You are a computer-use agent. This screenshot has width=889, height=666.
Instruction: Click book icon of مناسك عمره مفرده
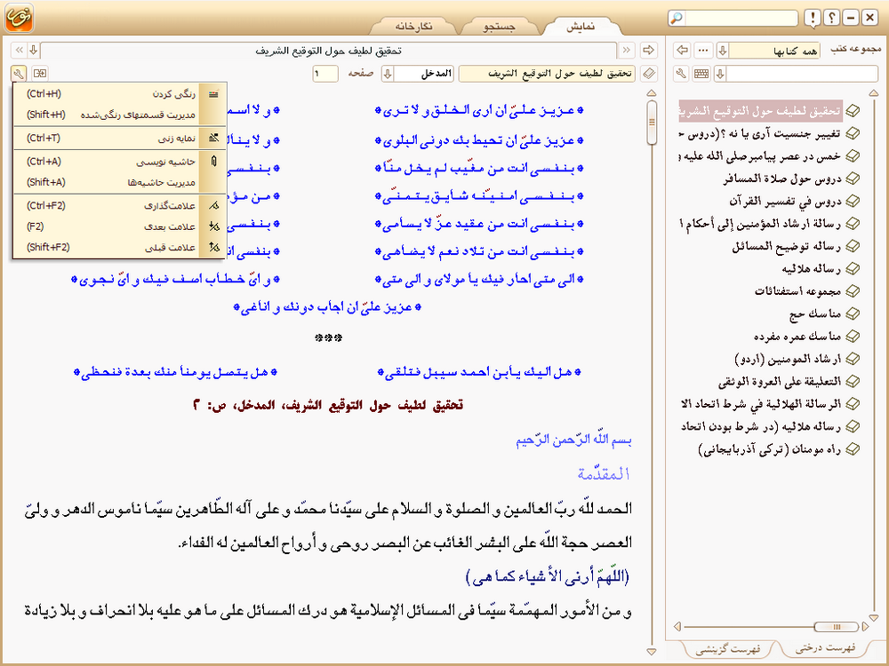[853, 336]
